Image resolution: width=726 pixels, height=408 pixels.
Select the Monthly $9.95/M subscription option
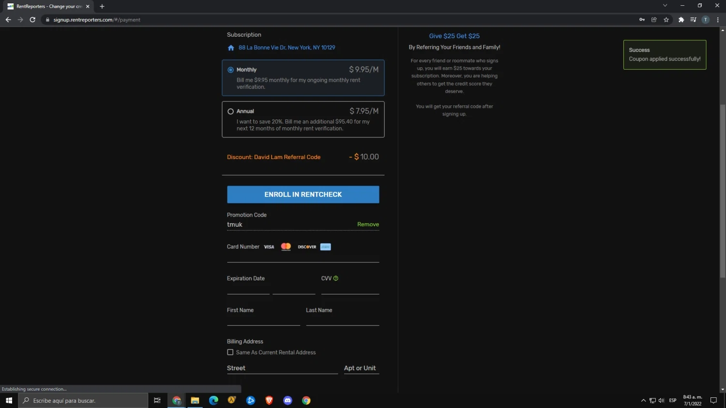[x=303, y=78]
